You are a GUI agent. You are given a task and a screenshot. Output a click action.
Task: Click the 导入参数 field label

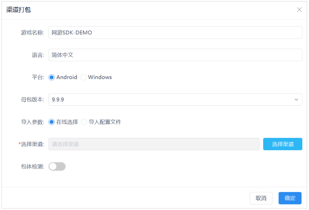pos(32,122)
